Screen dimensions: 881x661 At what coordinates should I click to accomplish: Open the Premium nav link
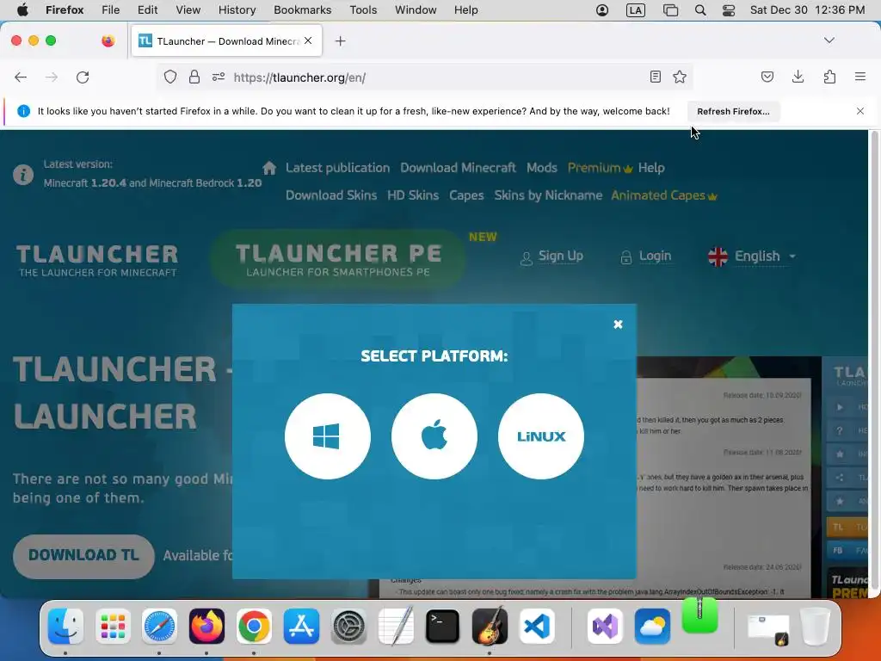[x=600, y=168]
